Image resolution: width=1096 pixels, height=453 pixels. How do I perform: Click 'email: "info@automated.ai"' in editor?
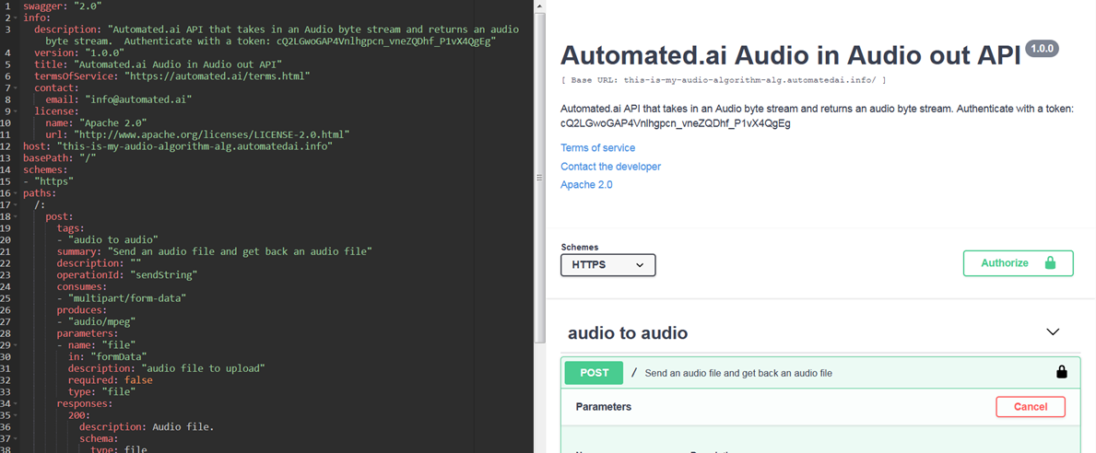point(118,99)
